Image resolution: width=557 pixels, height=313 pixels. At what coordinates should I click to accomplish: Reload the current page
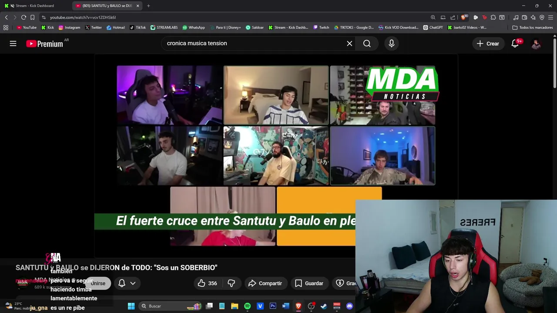click(x=23, y=17)
